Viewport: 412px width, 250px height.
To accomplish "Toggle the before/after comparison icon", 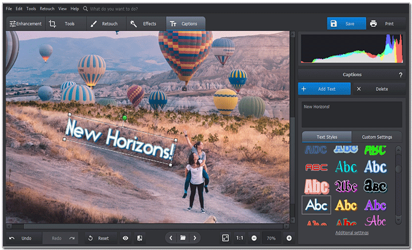I will tap(140, 238).
